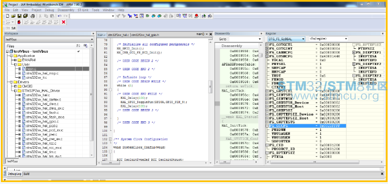Click the Save toolbar icon
The height and width of the screenshot is (184, 388).
[x=19, y=16]
